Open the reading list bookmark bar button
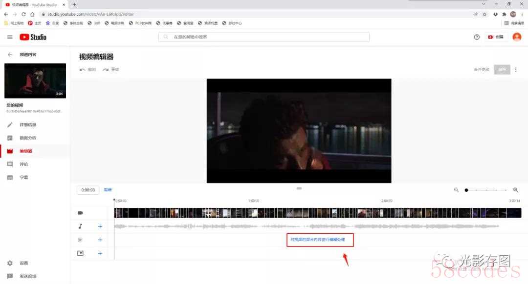Image resolution: width=528 pixels, height=284 pixels. click(514, 23)
